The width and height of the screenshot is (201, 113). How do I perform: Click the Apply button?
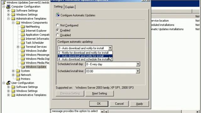coord(139,104)
